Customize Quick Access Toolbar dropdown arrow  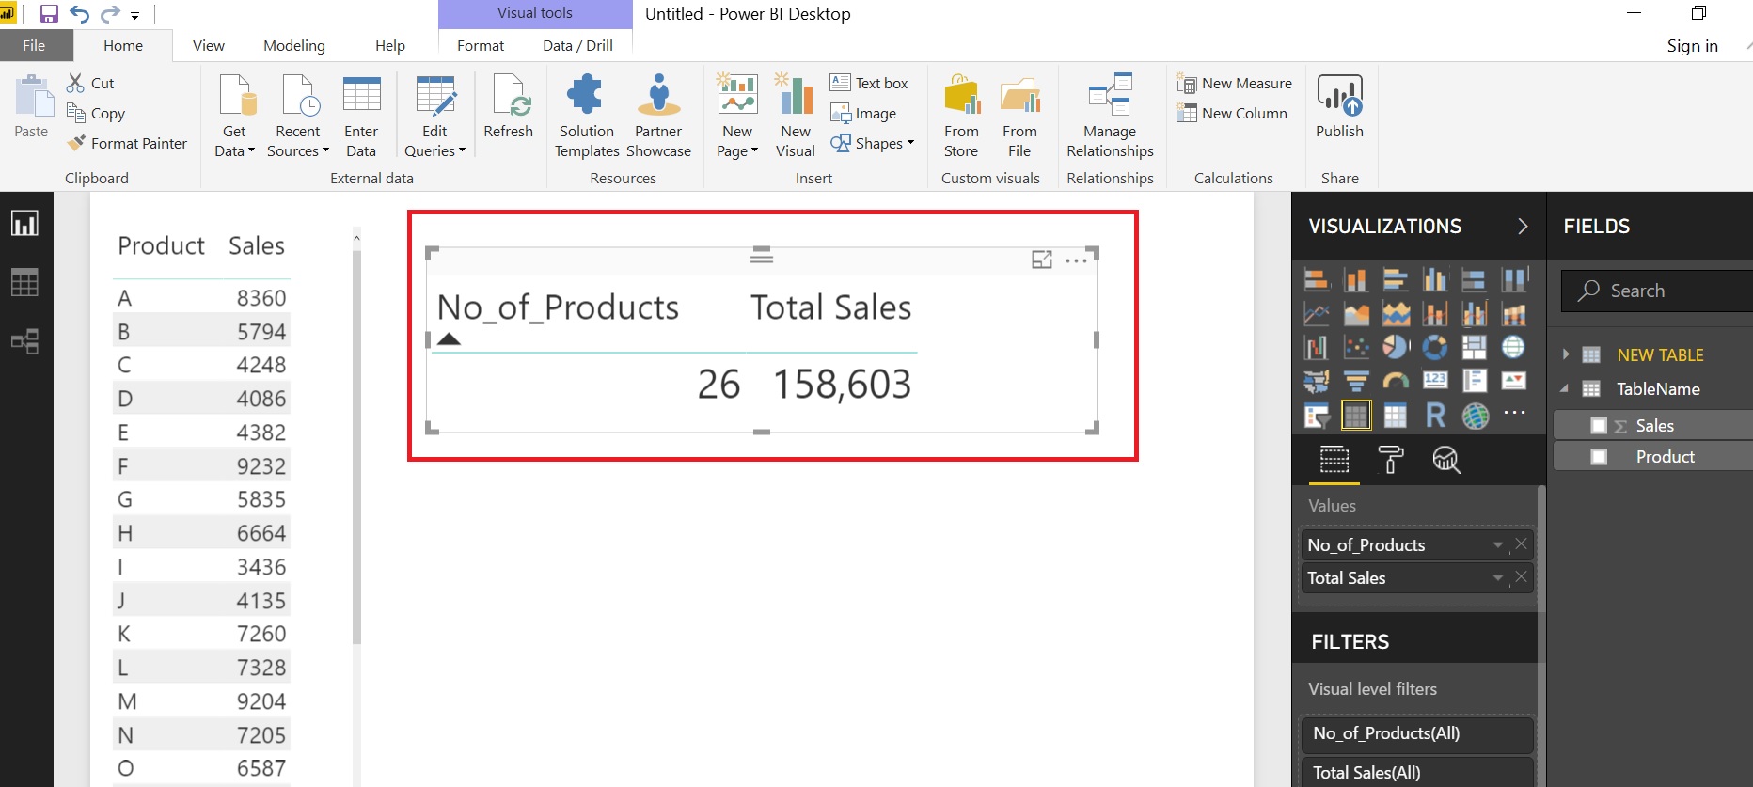[x=135, y=16]
